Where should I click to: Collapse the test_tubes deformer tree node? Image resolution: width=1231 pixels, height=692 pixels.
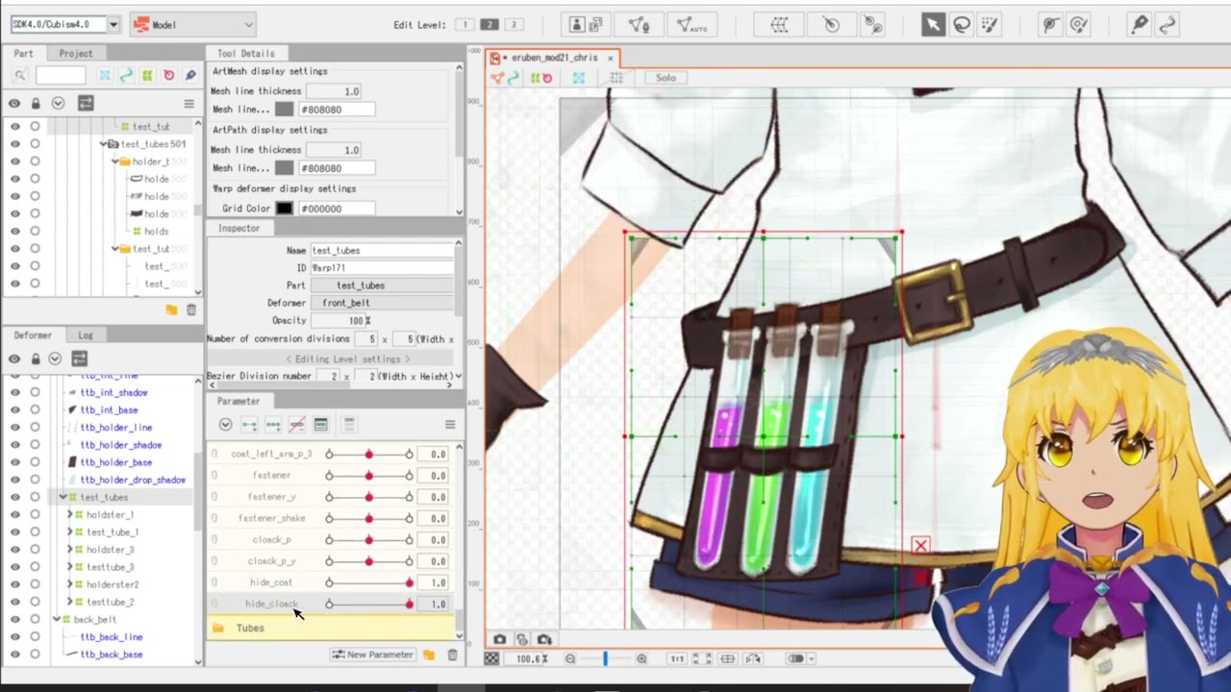(63, 497)
